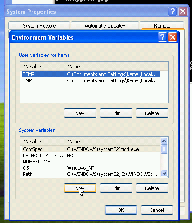
Task: Click the Windows_NT value cell
Action: pos(80,168)
